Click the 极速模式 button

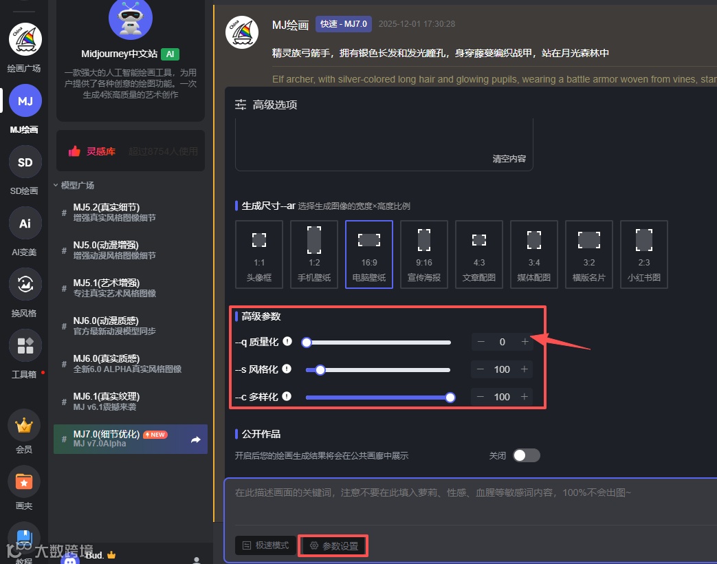(265, 545)
